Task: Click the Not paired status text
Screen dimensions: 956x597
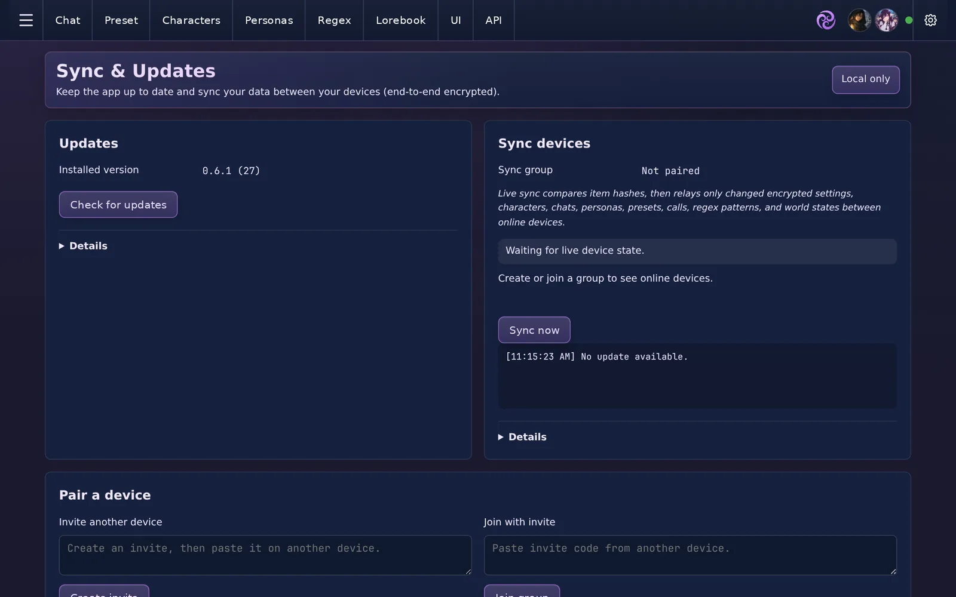Action: pyautogui.click(x=670, y=171)
